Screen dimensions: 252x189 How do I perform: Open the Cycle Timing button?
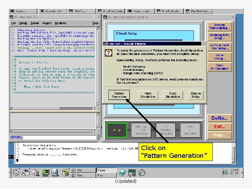click(219, 57)
